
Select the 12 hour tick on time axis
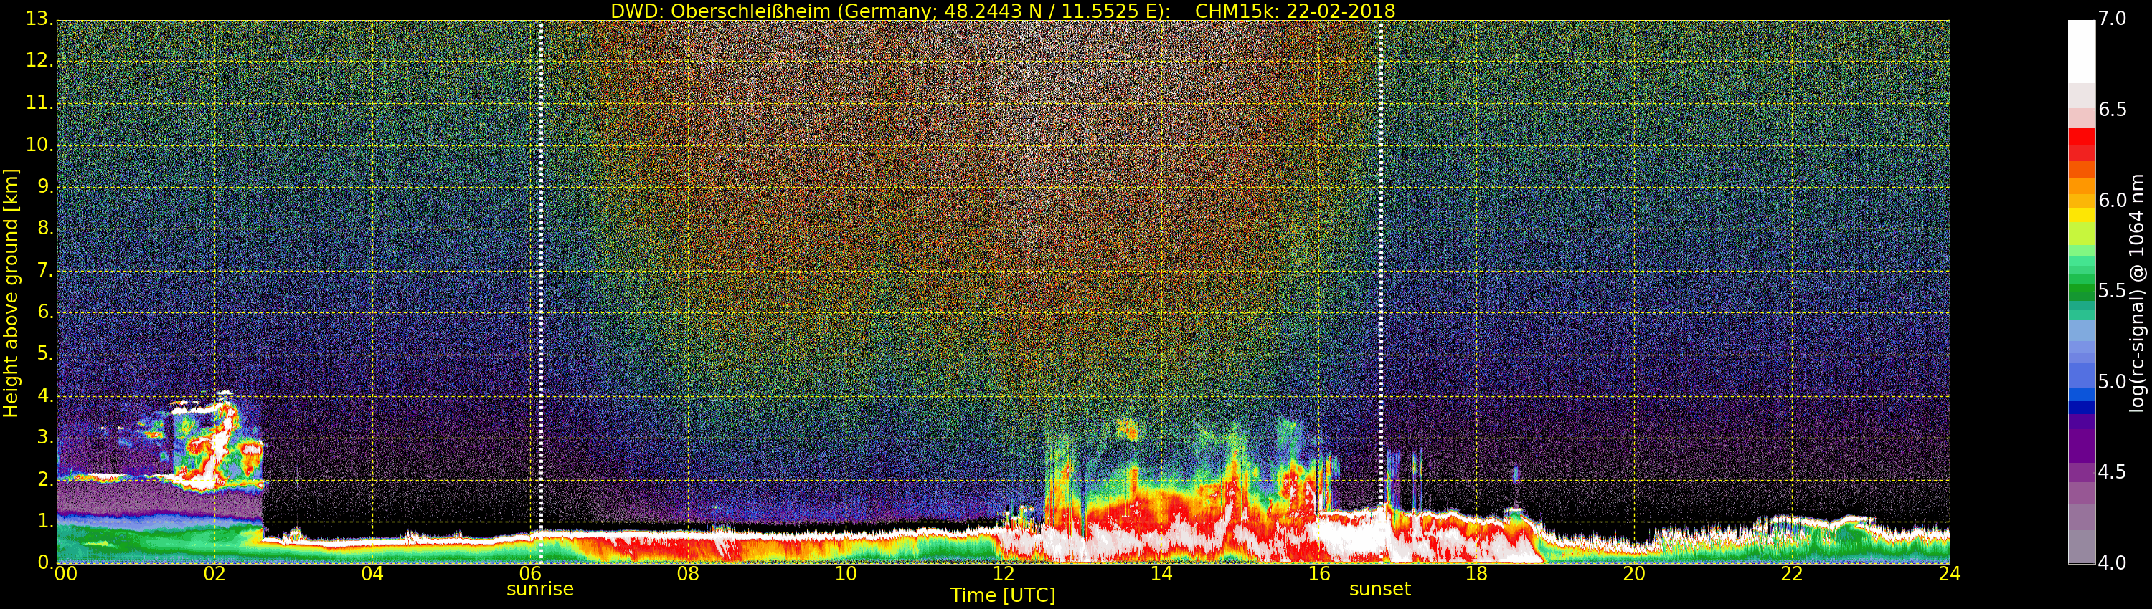click(1004, 574)
